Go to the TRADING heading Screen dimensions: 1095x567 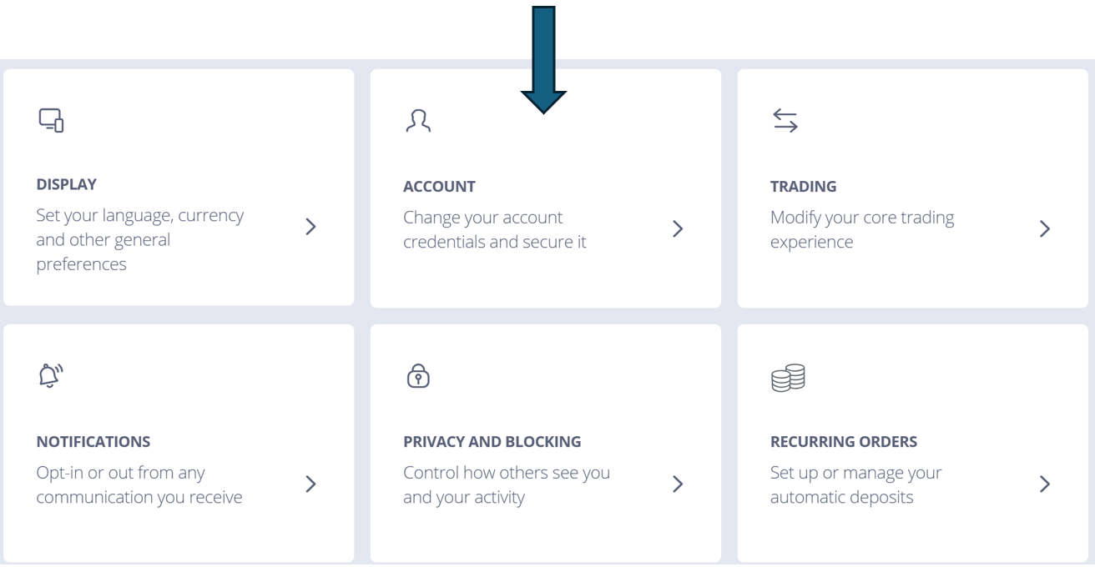click(803, 186)
